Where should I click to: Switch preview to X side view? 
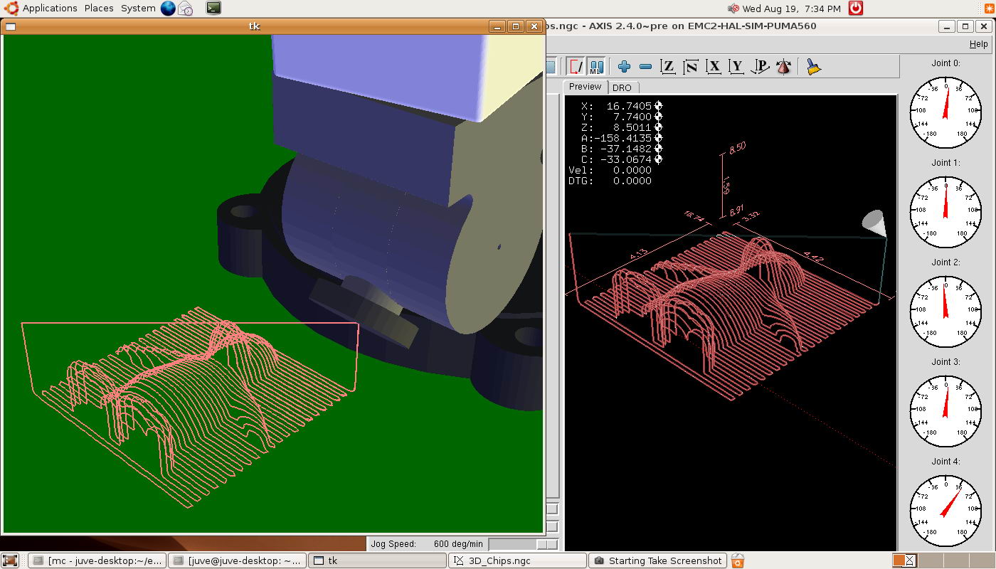pos(714,67)
